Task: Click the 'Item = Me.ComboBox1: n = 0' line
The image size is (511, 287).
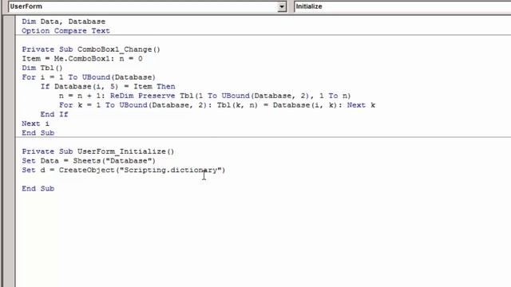Action: [82, 59]
